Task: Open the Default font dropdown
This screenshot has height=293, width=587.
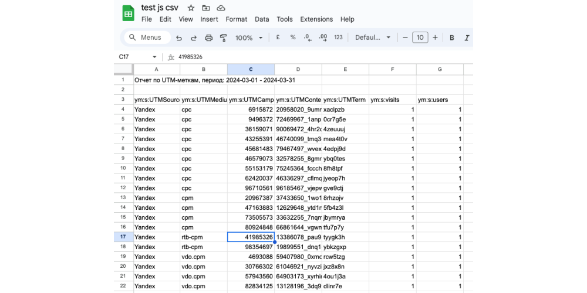Action: (373, 38)
